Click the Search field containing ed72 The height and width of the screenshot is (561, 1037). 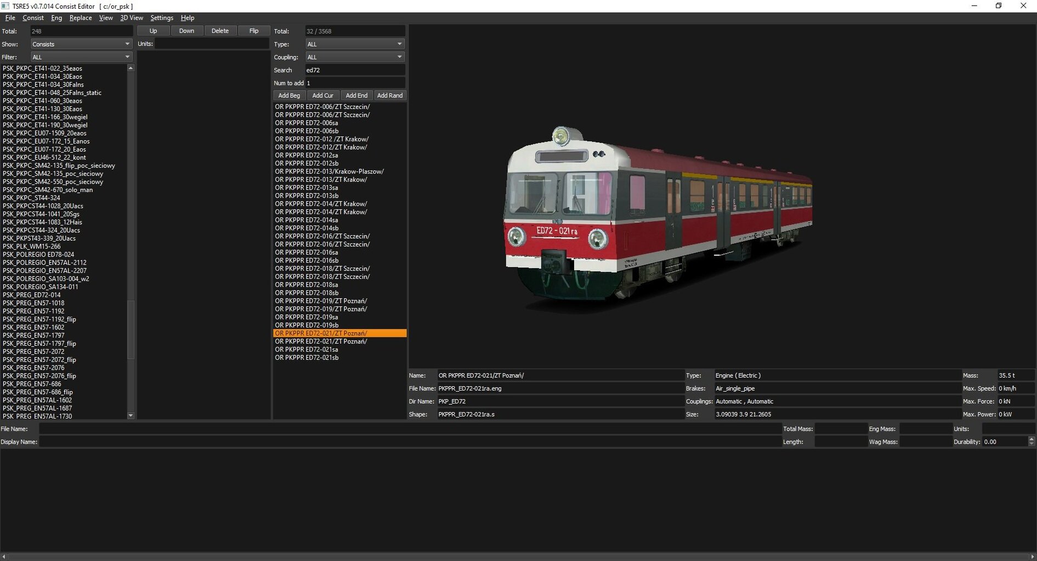[355, 70]
